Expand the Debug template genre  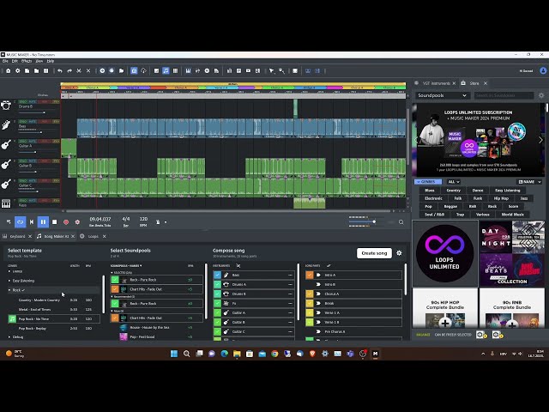(9, 337)
